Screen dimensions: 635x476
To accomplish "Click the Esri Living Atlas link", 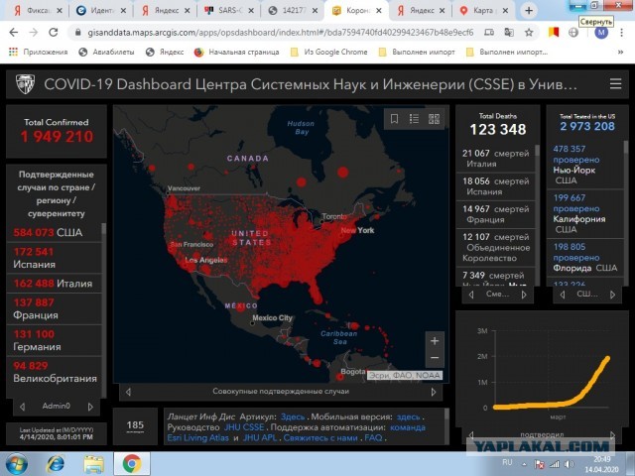I will tap(197, 437).
